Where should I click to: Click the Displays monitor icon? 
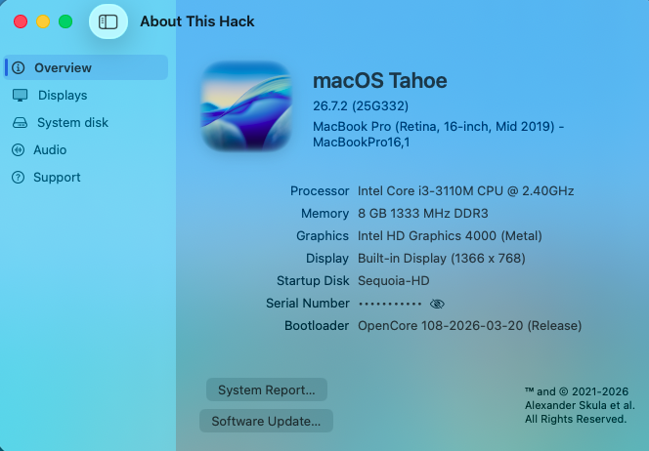(20, 95)
